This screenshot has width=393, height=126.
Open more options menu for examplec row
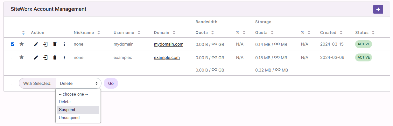coord(64,58)
